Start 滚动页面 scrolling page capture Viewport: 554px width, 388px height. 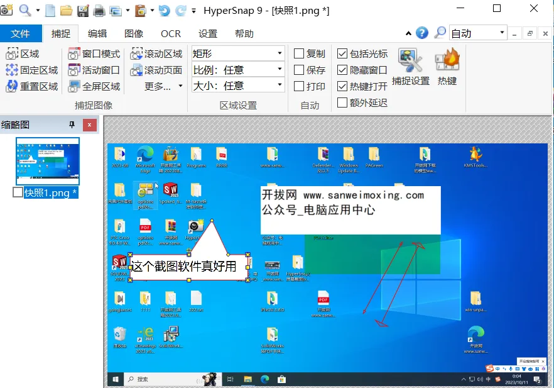click(156, 70)
